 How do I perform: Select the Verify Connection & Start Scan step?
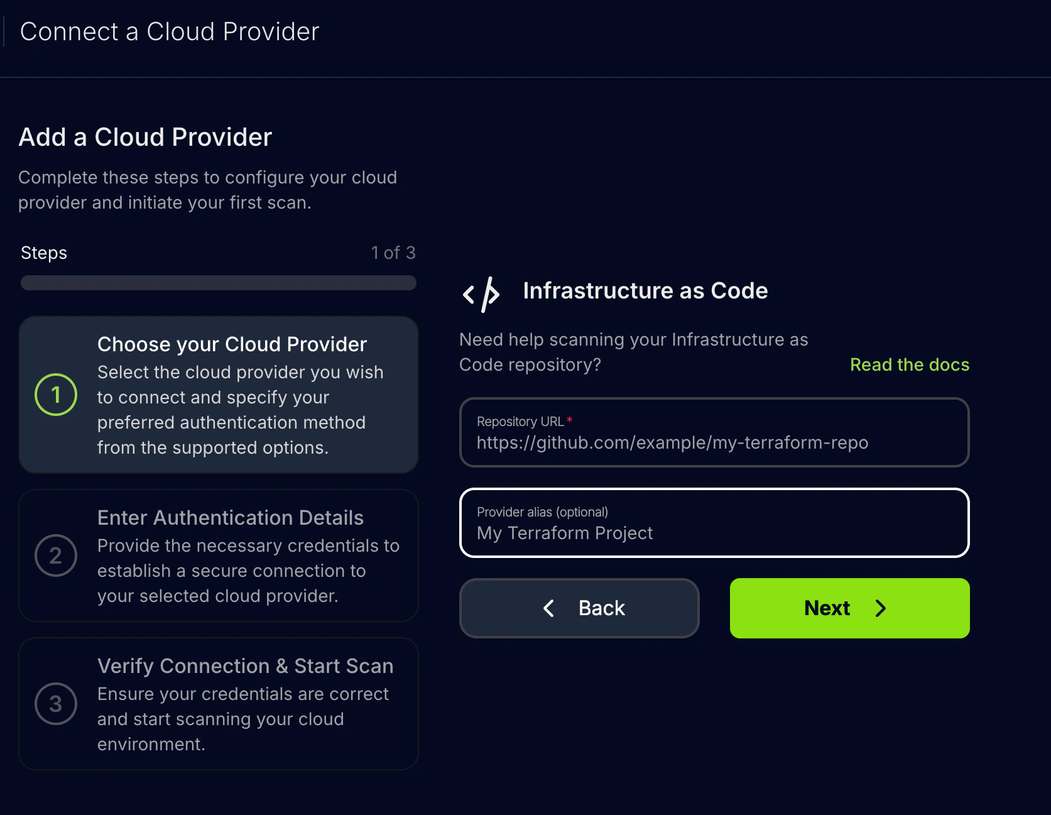point(218,704)
